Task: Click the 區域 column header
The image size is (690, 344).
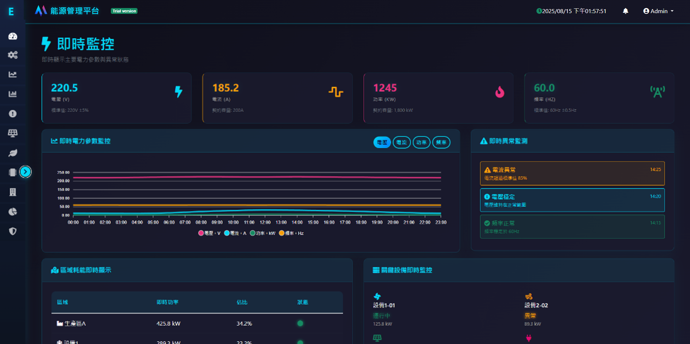Action: coord(62,302)
